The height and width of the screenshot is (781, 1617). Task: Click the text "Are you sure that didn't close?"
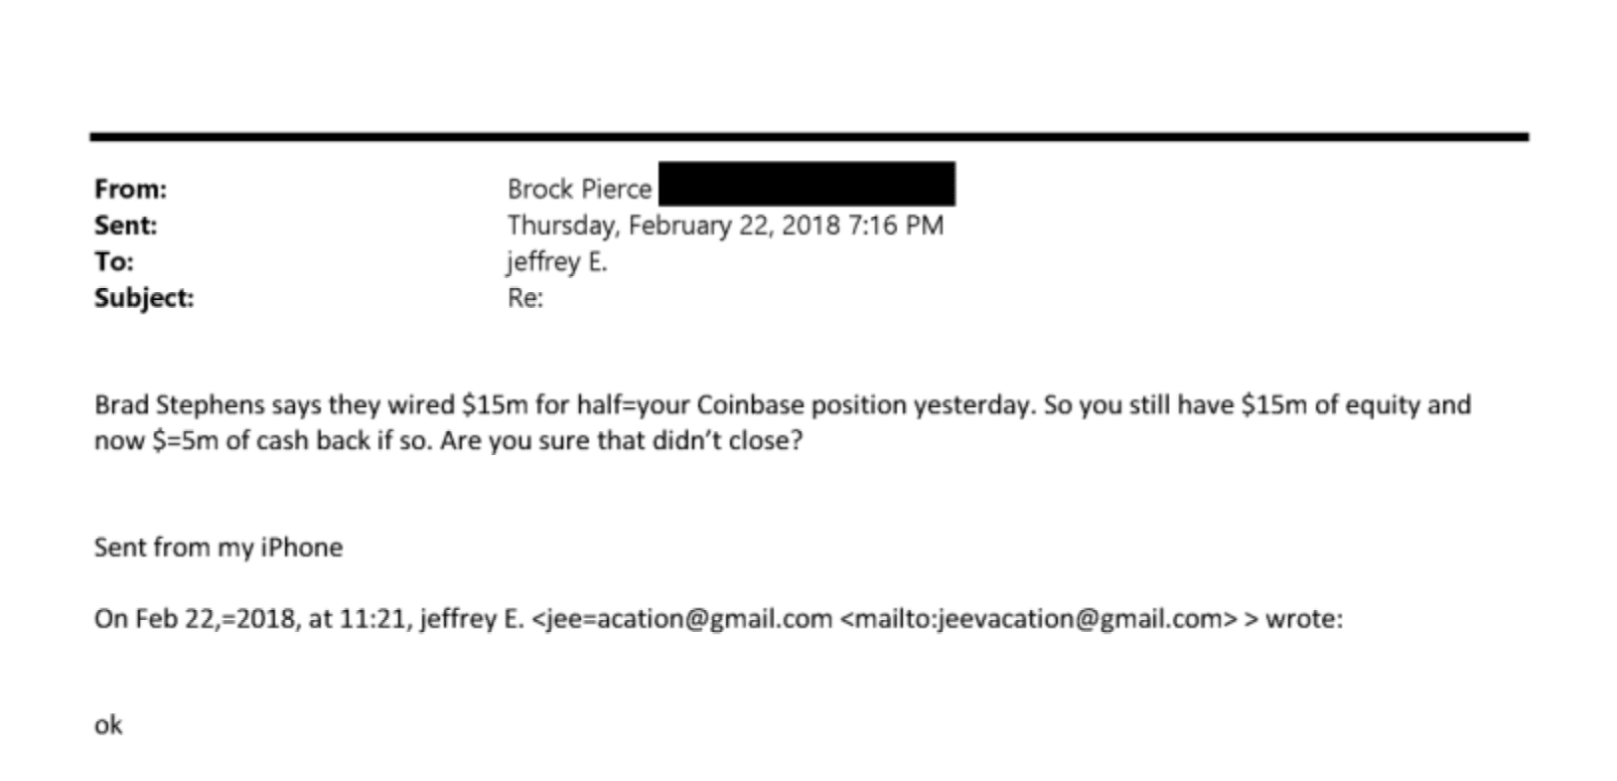tap(621, 440)
